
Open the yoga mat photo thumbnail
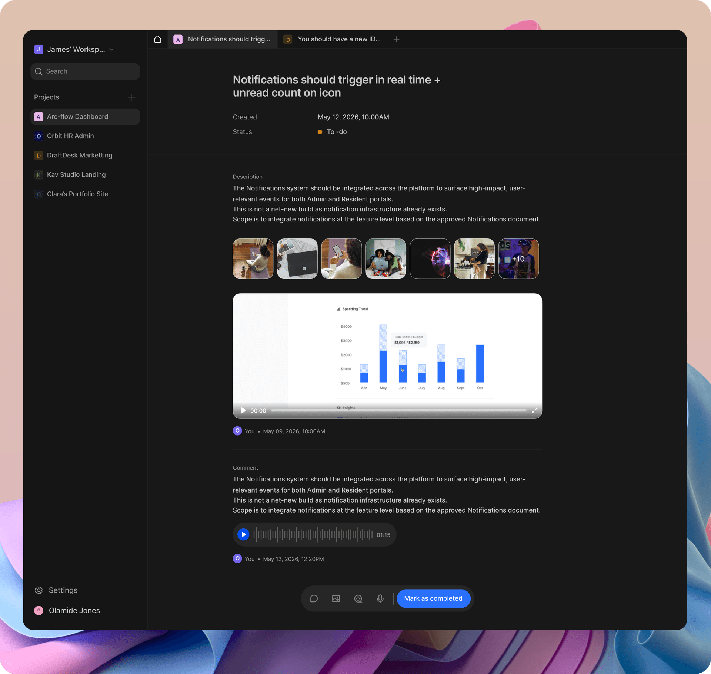tap(253, 259)
